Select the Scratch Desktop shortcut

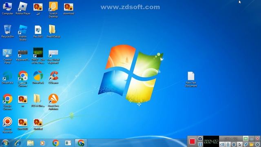tap(53, 10)
